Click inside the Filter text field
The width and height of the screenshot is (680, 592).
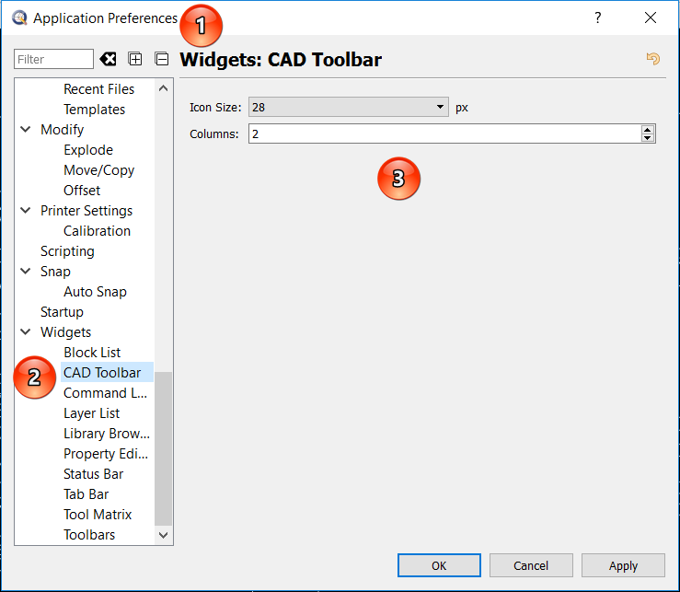[x=53, y=59]
